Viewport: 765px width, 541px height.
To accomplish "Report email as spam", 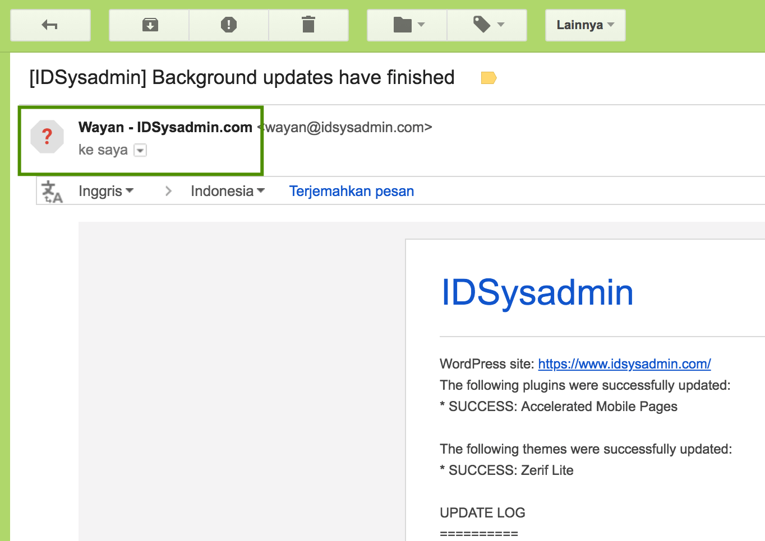I will (x=229, y=25).
